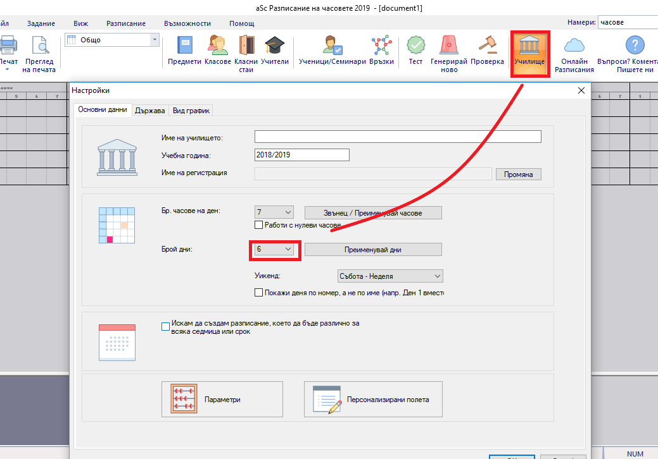
Task: Enable 'Работи с нулеви часове' checkbox
Action: coord(258,225)
